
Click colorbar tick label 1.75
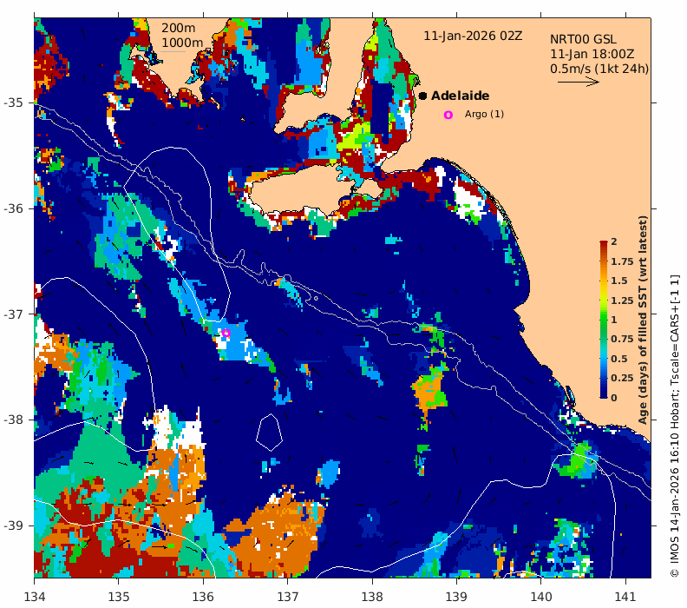622,261
